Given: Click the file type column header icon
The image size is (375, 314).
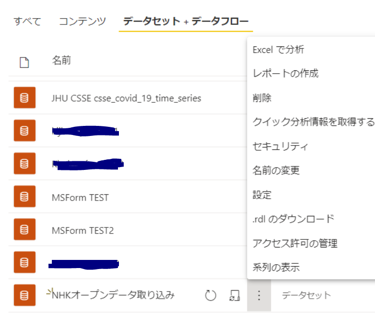Looking at the screenshot, I should pyautogui.click(x=24, y=62).
